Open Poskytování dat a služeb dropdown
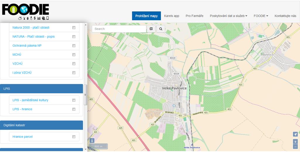 click(229, 16)
